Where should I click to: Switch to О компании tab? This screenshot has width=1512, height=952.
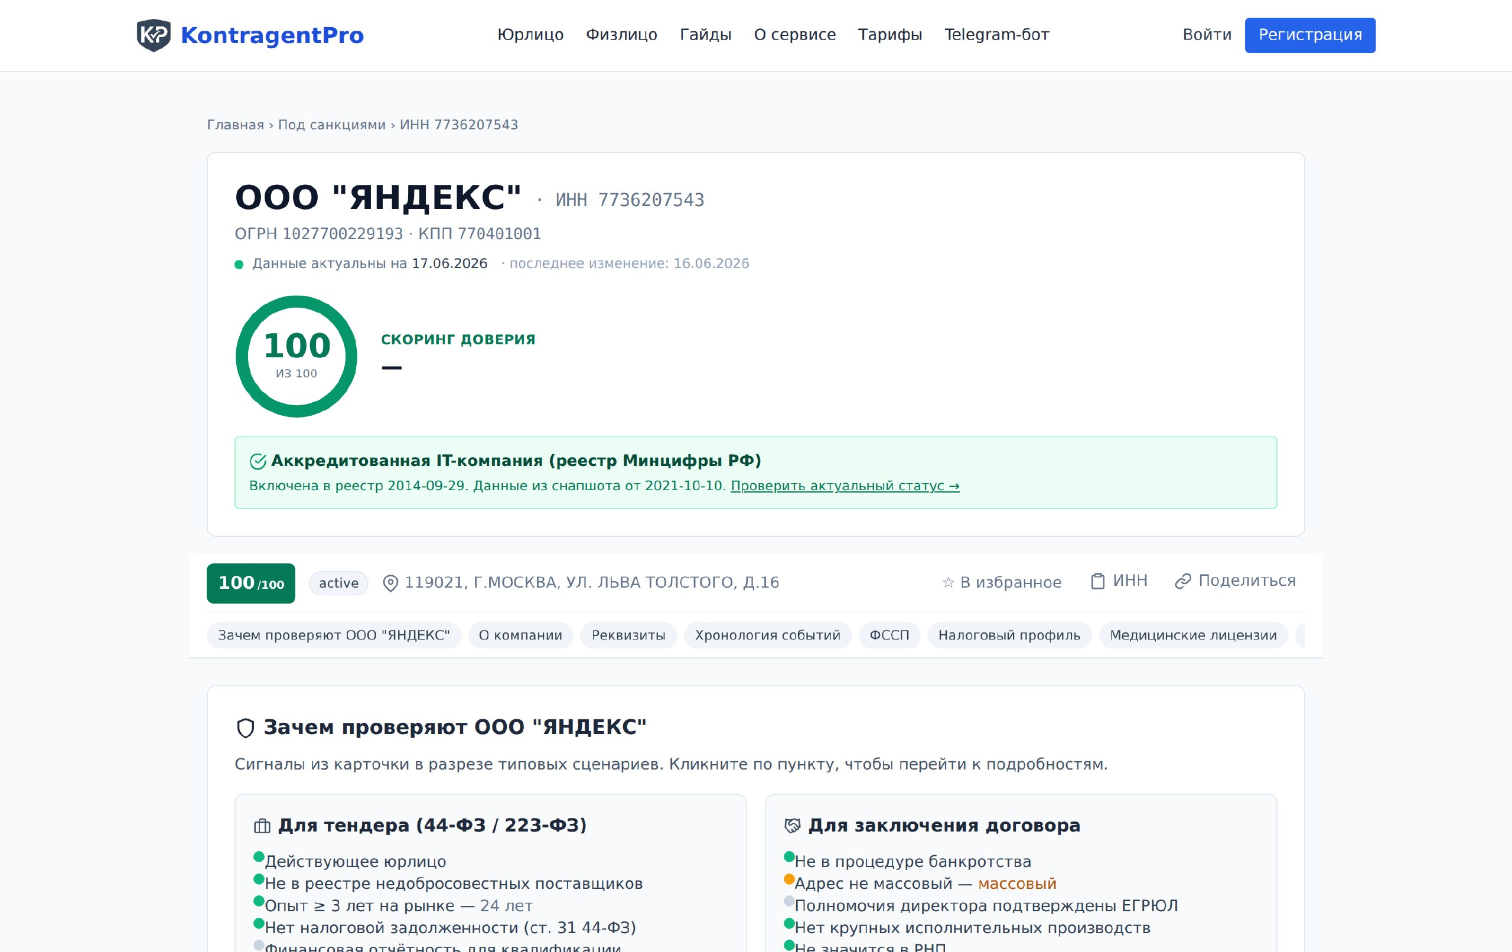click(520, 635)
